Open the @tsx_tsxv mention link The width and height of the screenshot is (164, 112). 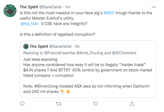click(30, 24)
